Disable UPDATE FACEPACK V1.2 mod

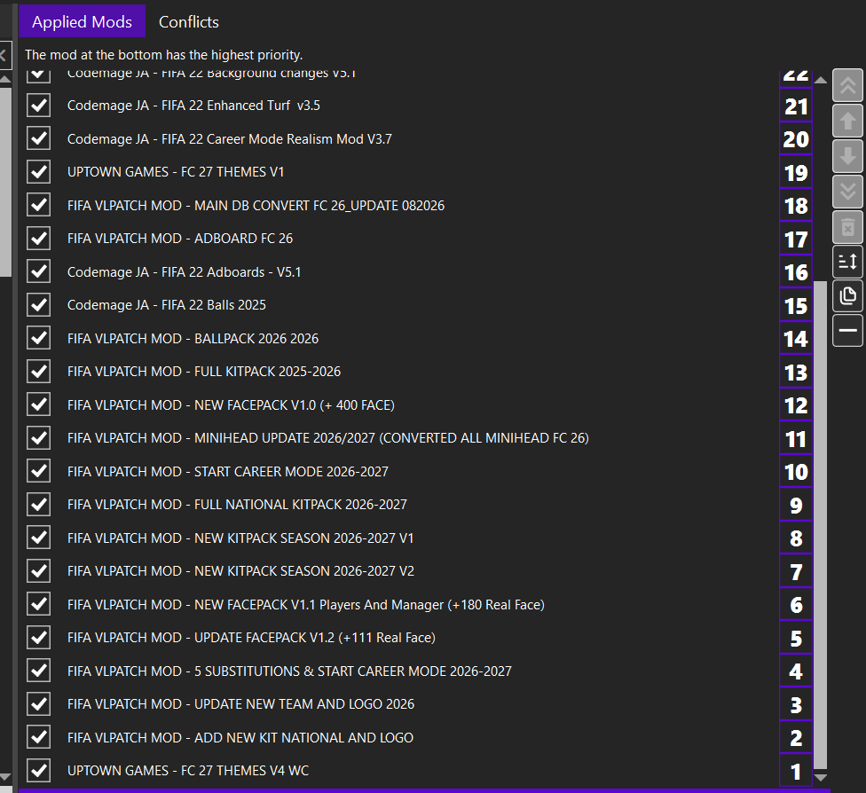[39, 638]
